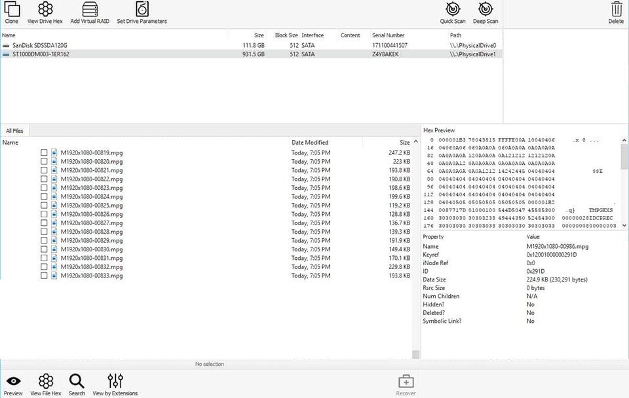Open View Drive Hex
The image size is (629, 398).
[x=45, y=12]
